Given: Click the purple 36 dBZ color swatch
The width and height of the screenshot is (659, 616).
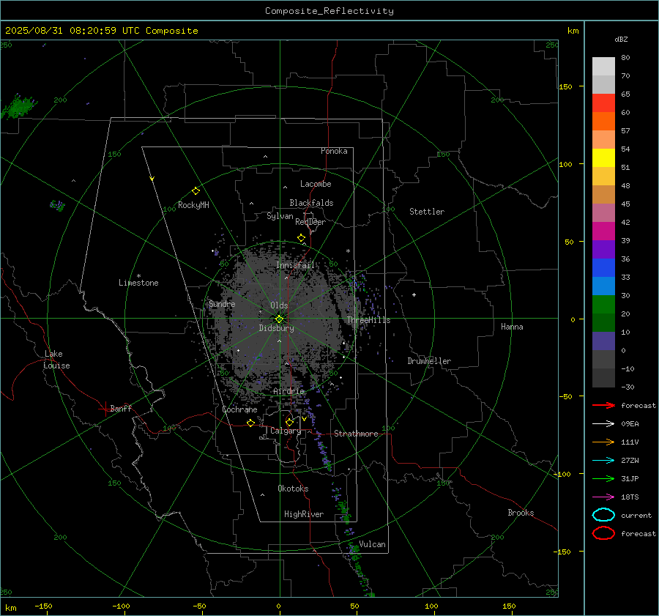Looking at the screenshot, I should click(603, 249).
